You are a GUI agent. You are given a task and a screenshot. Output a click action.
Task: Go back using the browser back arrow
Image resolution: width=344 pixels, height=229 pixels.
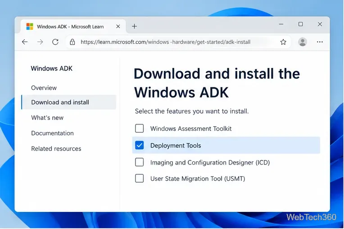(x=25, y=42)
